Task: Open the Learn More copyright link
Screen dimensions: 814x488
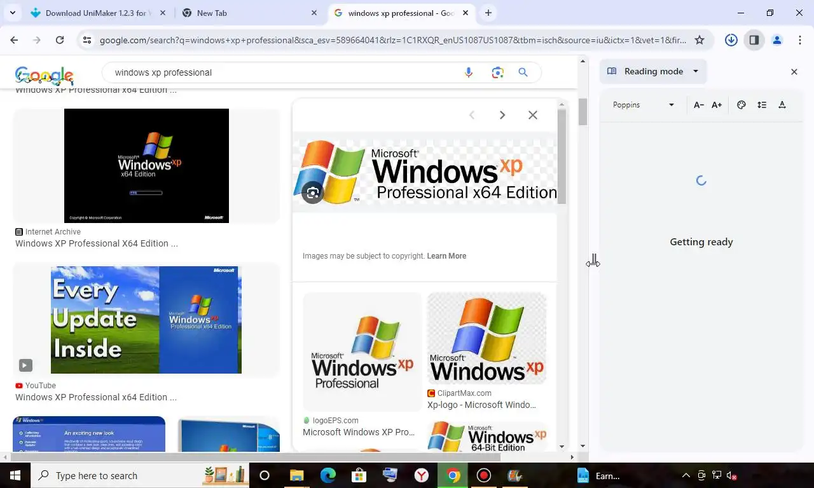Action: (446, 256)
